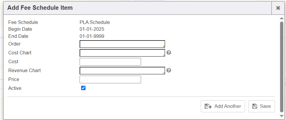Click the End Date value 01-01-9999
Viewport: 286px width, 120px height.
click(92, 36)
